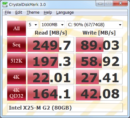Expand the 1000MB test size dropdown
Viewport: 130px width, 118px height.
tap(52, 25)
